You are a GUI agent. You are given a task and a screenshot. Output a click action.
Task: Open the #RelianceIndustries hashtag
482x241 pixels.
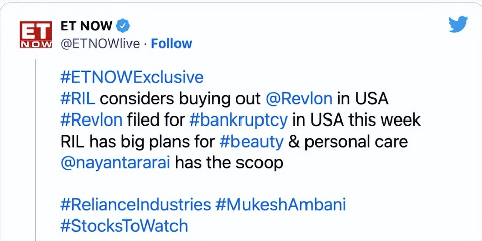(135, 204)
